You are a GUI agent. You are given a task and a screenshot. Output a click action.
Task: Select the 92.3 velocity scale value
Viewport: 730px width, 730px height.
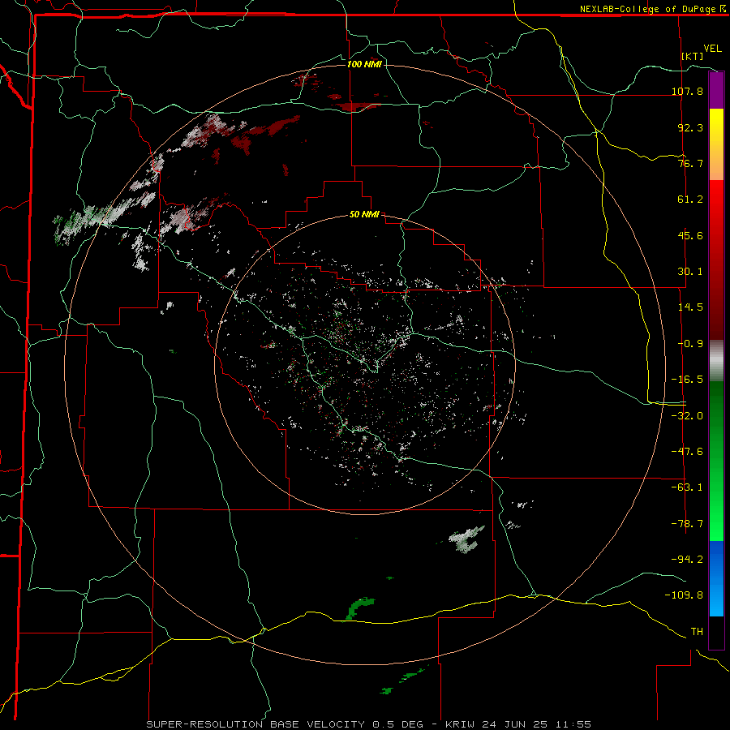pyautogui.click(x=690, y=127)
